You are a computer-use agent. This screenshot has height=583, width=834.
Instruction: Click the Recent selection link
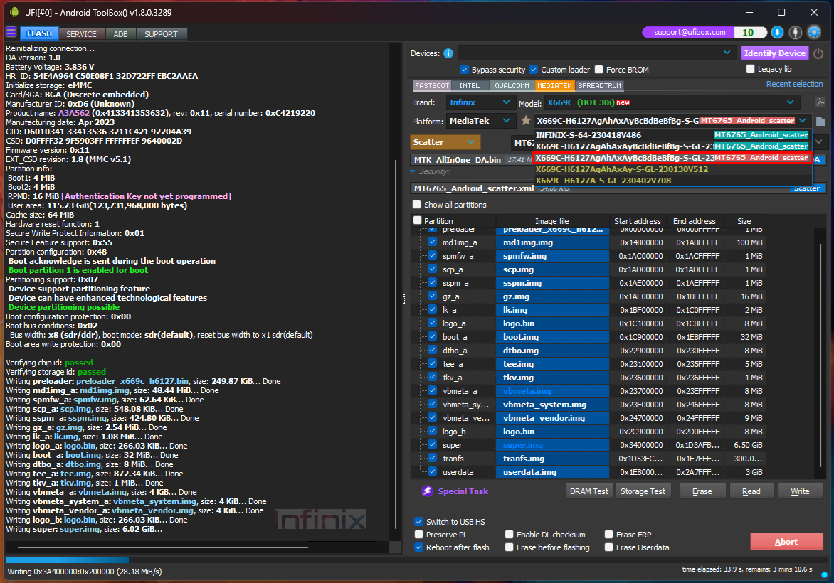(794, 84)
